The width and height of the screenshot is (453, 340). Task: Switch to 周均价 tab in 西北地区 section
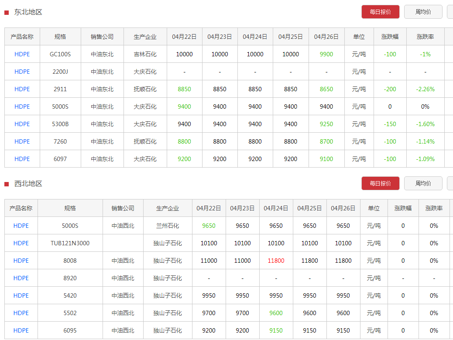423,183
